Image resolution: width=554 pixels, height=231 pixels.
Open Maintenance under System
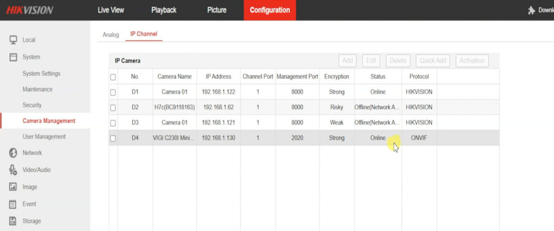click(x=37, y=89)
